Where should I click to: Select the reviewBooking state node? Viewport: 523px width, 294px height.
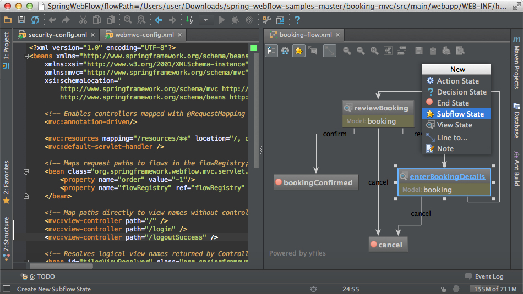click(x=378, y=114)
